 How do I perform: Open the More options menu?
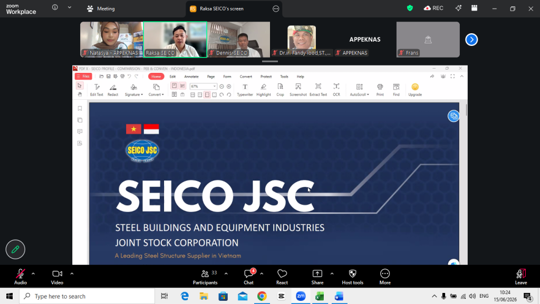[385, 277]
